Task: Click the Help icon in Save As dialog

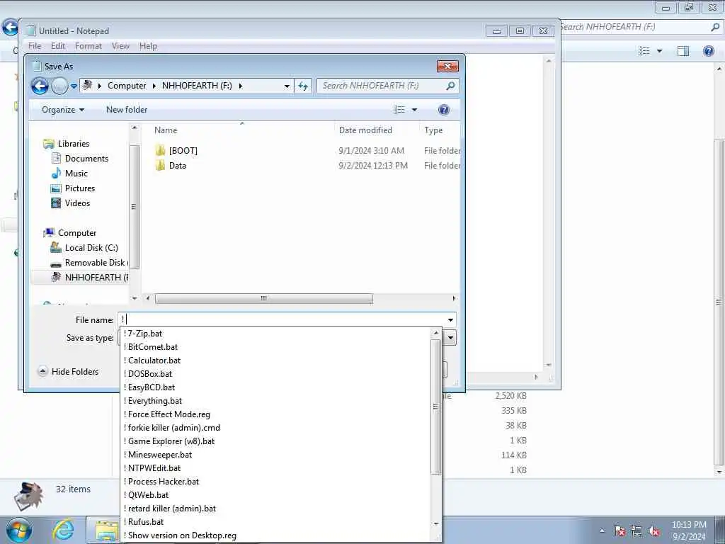Action: click(443, 110)
